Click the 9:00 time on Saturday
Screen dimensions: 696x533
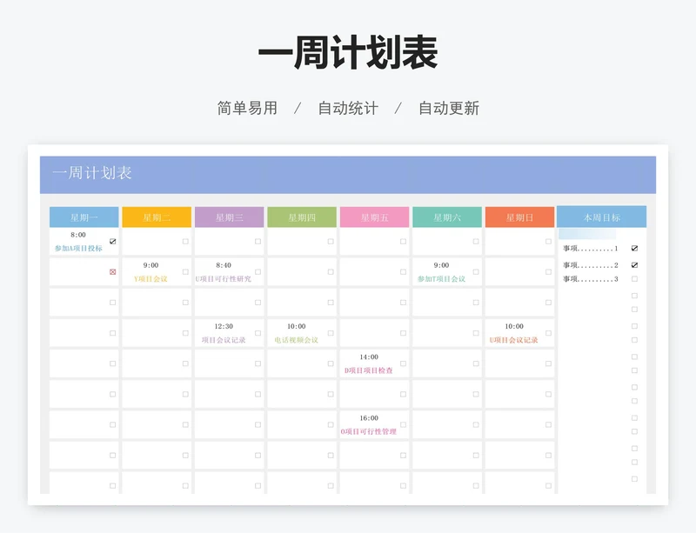click(442, 265)
